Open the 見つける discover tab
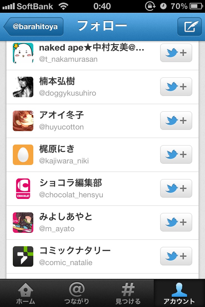 (128, 293)
